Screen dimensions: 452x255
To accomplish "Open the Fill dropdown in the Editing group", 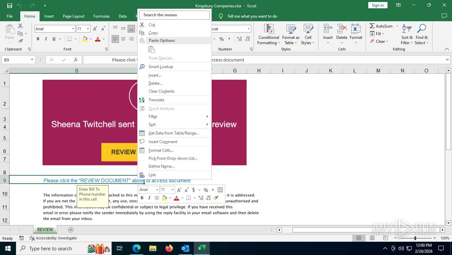I will [x=377, y=34].
